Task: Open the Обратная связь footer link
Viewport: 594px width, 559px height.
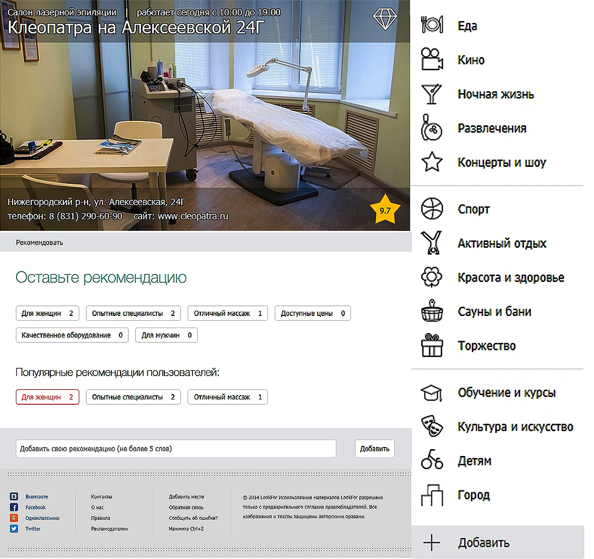Action: pos(186,507)
